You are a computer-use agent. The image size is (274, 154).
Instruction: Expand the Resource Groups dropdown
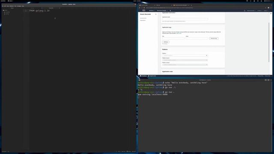click(162, 11)
